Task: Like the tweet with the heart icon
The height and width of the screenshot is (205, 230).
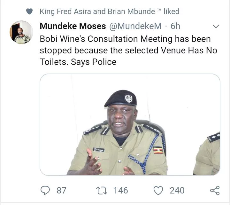Action: point(158,191)
